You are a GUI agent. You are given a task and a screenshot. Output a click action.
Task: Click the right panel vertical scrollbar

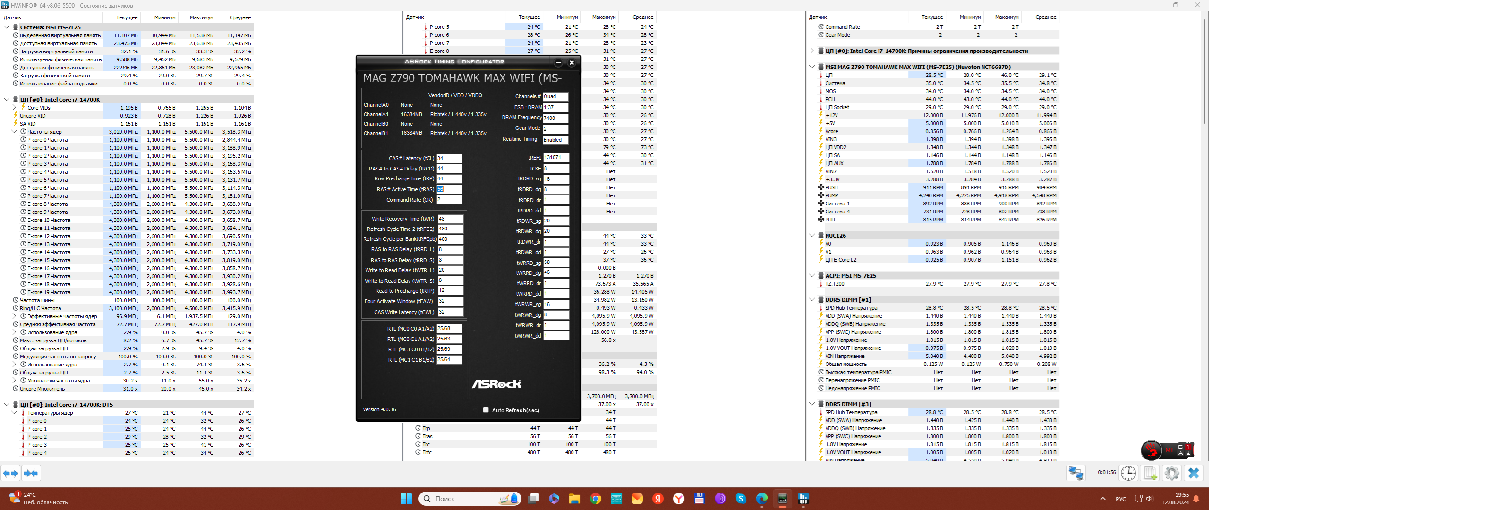1204,70
